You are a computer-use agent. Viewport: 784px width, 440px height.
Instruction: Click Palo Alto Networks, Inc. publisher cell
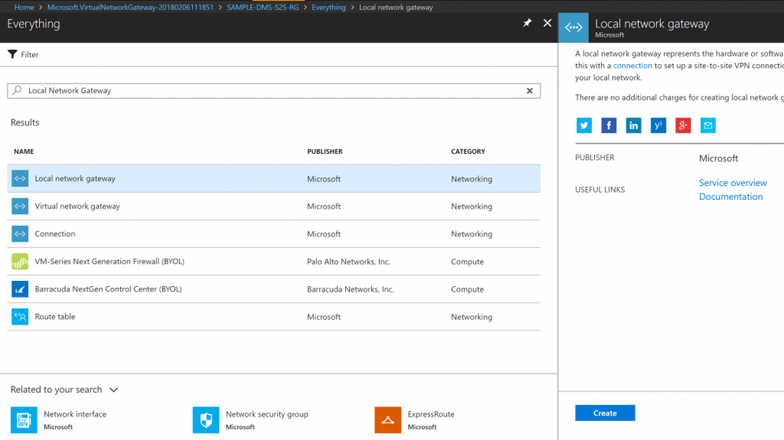[348, 262]
